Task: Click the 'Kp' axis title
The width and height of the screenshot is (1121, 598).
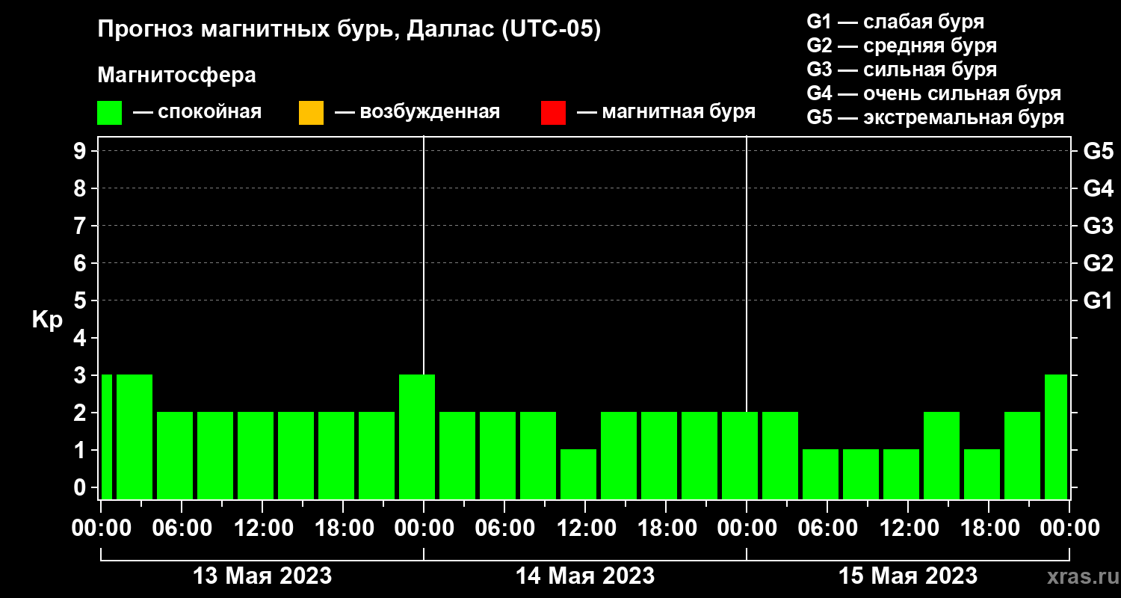Action: click(x=47, y=319)
